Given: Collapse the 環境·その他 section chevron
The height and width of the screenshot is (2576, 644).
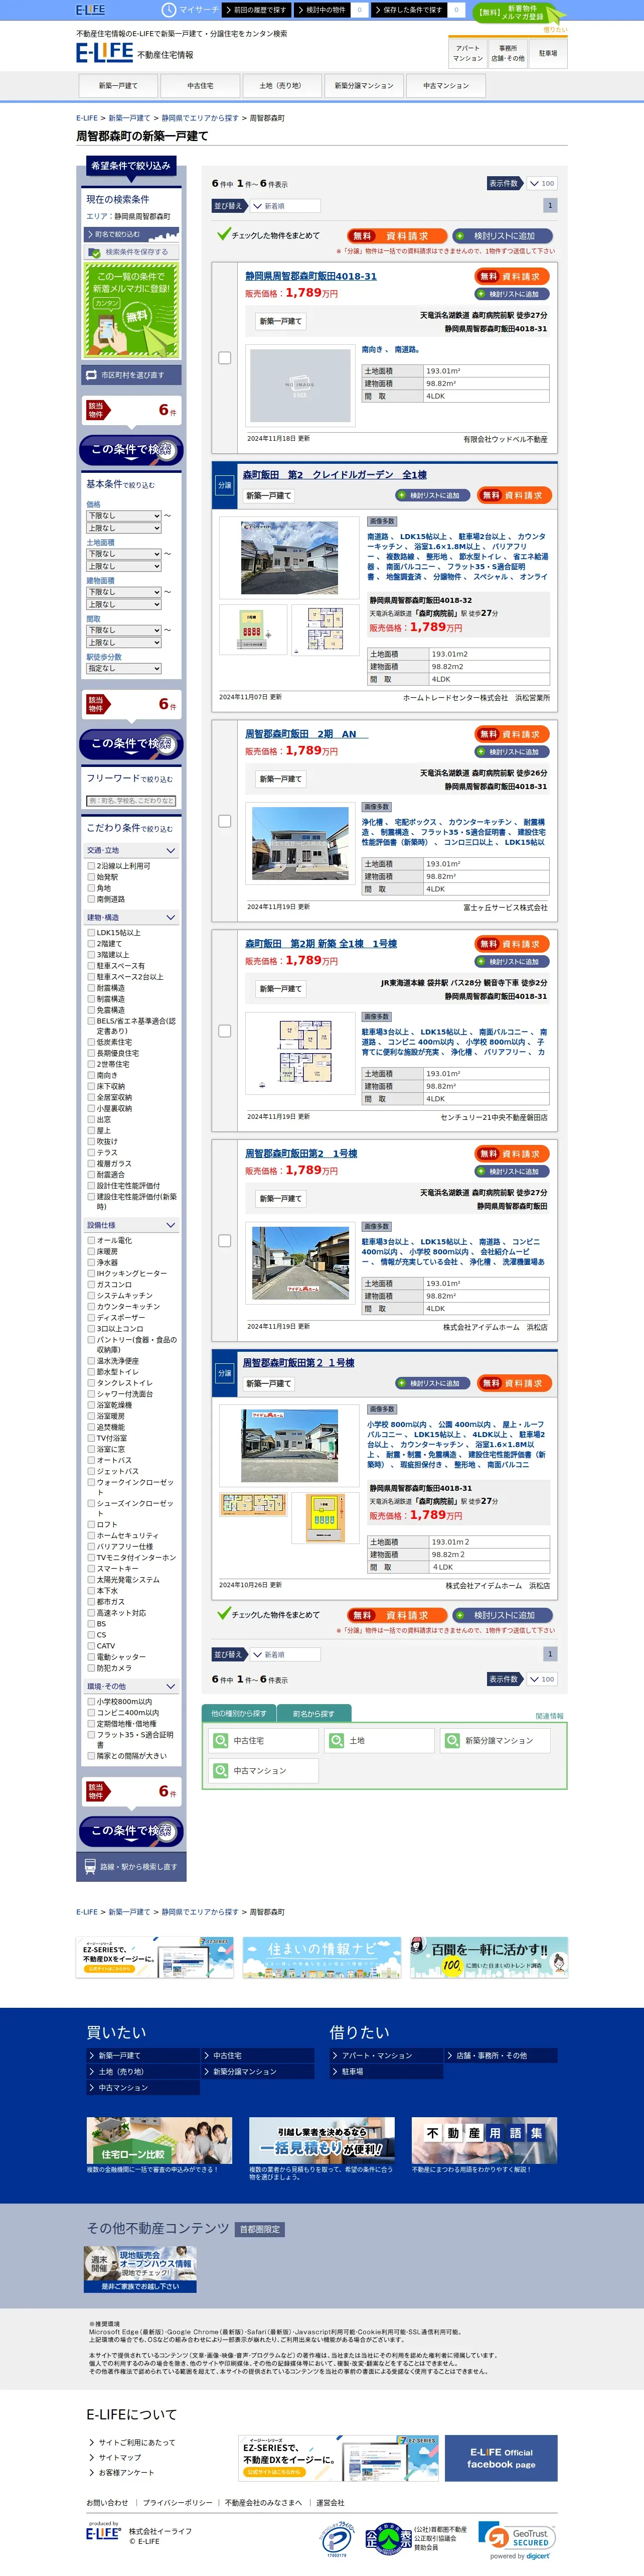Looking at the screenshot, I should (x=171, y=1686).
